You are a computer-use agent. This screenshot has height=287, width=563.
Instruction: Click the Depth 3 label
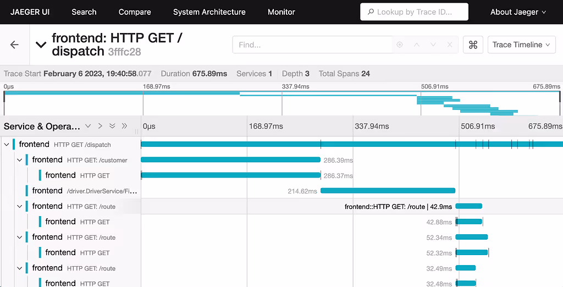point(295,74)
